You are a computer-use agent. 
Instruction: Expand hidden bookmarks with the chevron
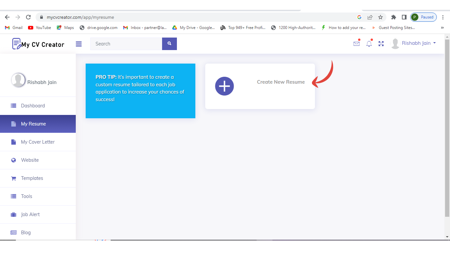(442, 28)
